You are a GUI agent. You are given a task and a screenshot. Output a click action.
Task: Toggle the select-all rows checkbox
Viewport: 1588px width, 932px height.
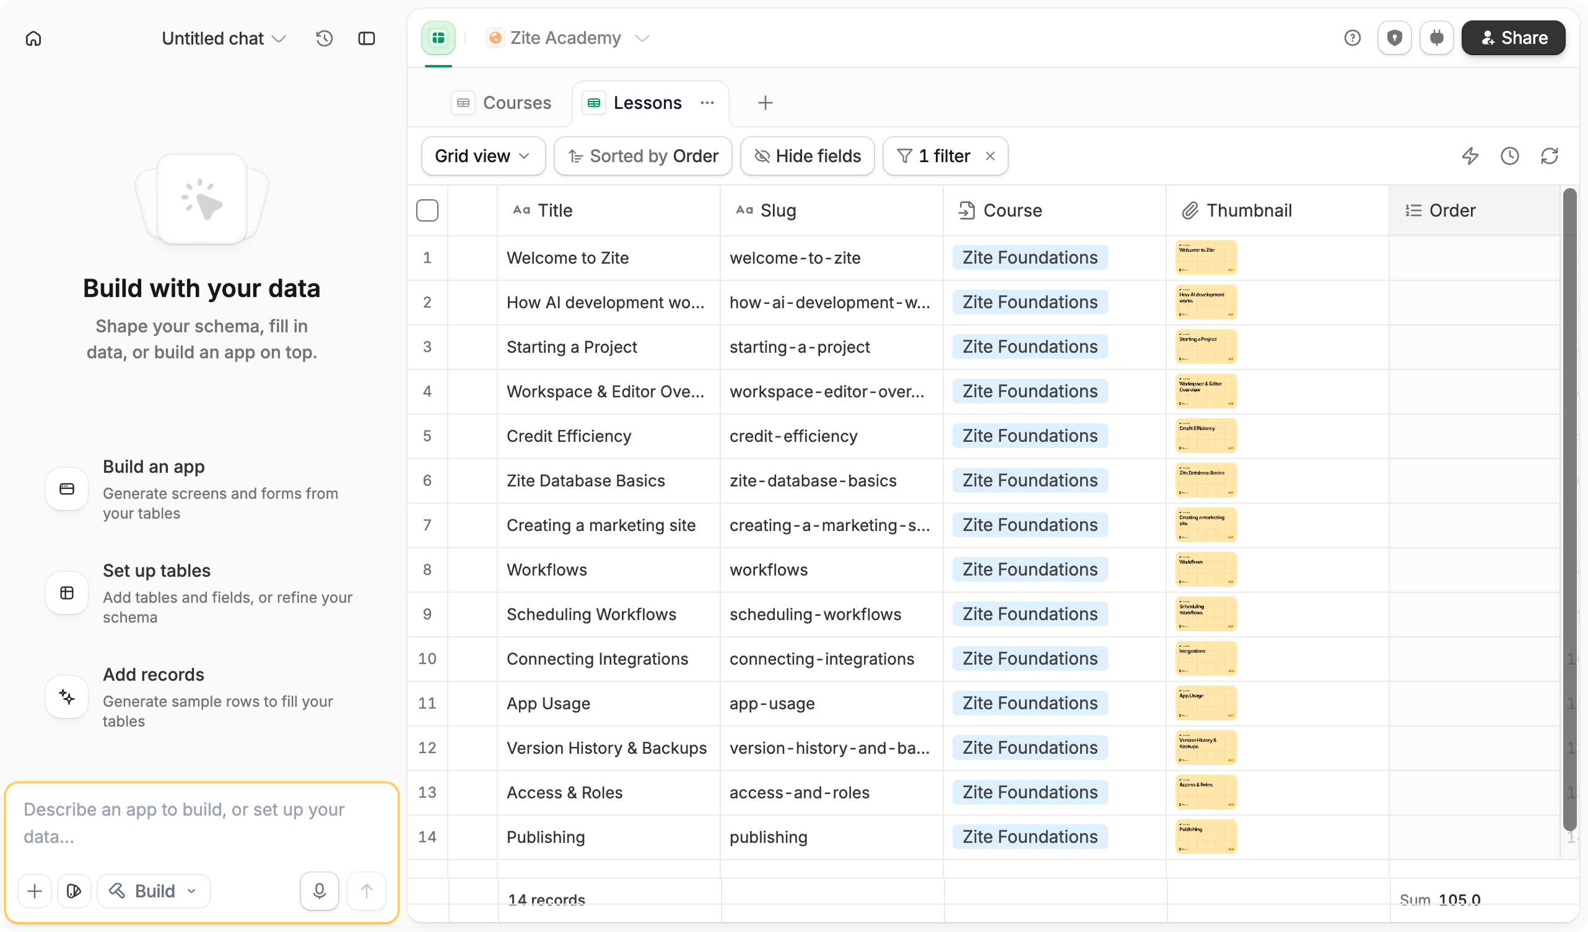click(427, 210)
